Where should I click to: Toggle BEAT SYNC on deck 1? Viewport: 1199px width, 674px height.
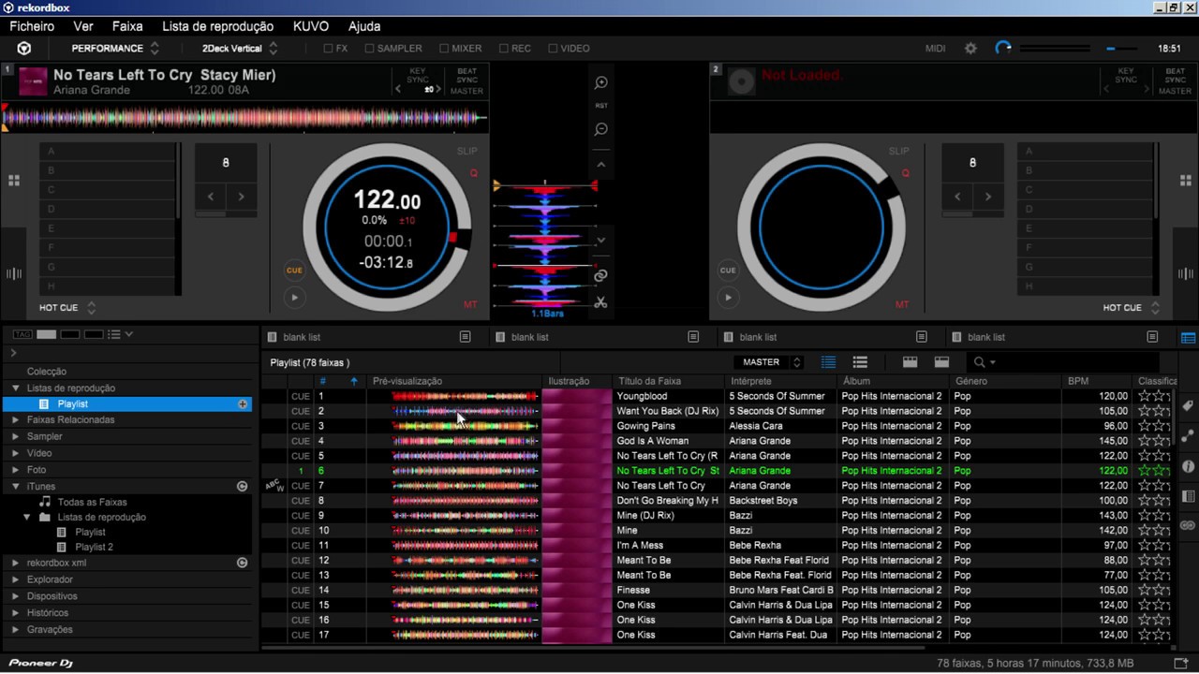[466, 76]
